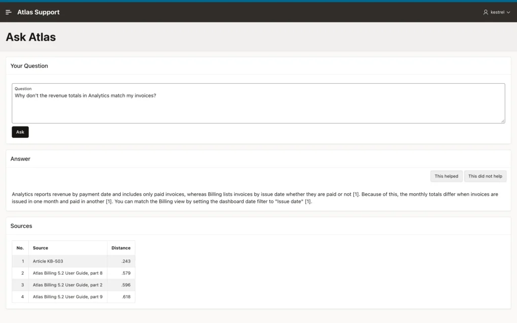Click the .596 distance value
This screenshot has height=323, width=517.
tap(126, 285)
